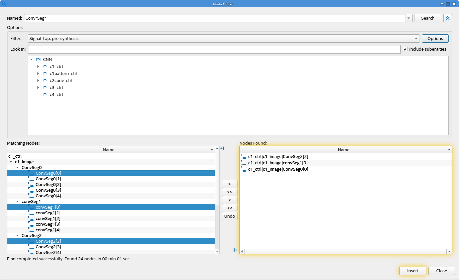The image size is (459, 280).
Task: Collapse the convSeg1 group in Matching Nodes
Action: pyautogui.click(x=17, y=202)
